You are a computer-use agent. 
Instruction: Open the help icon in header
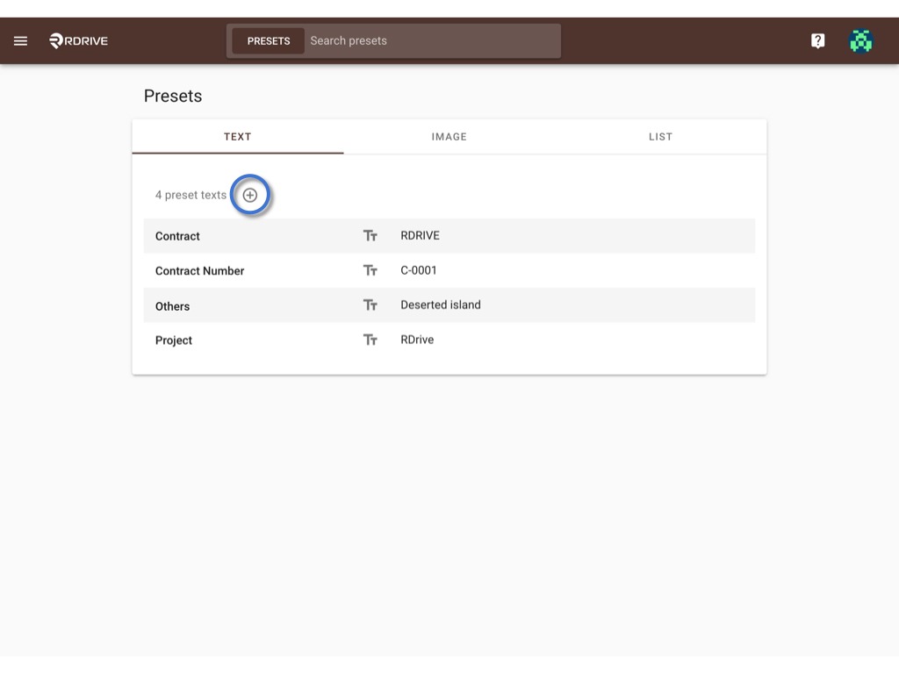pyautogui.click(x=817, y=40)
